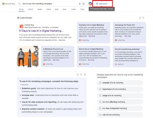Switch to the News tab

pyautogui.click(x=64, y=9)
